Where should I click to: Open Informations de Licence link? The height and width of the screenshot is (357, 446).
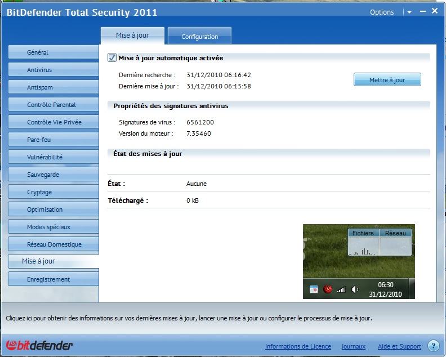pyautogui.click(x=298, y=346)
